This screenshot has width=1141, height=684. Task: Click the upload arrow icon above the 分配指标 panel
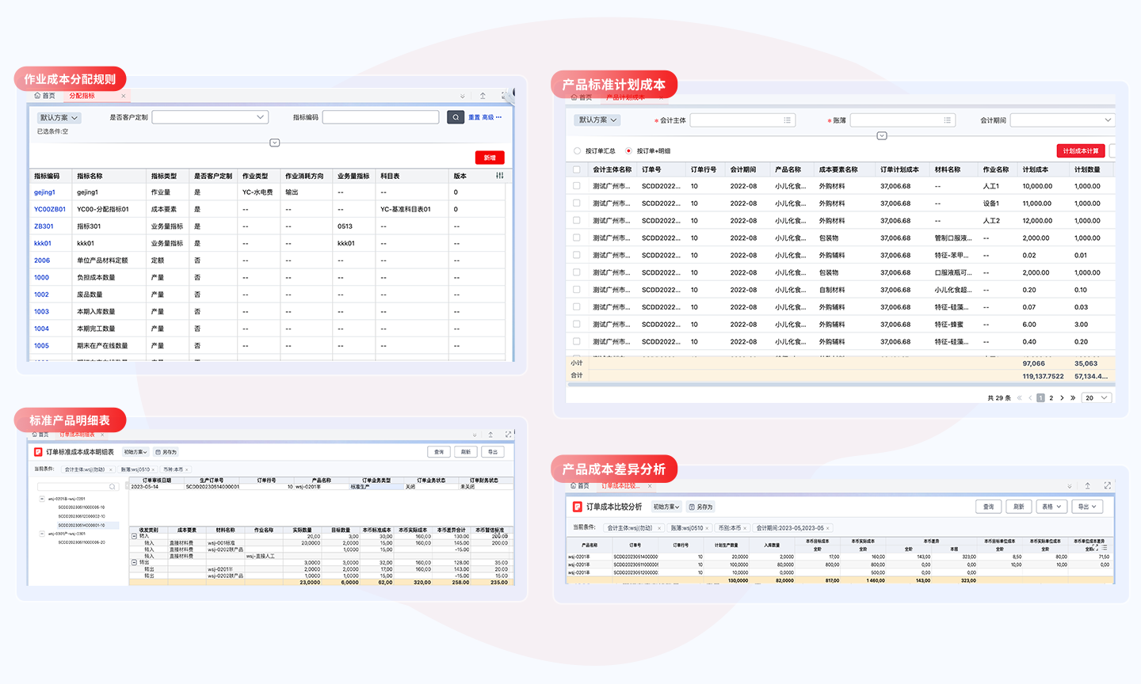click(x=483, y=96)
